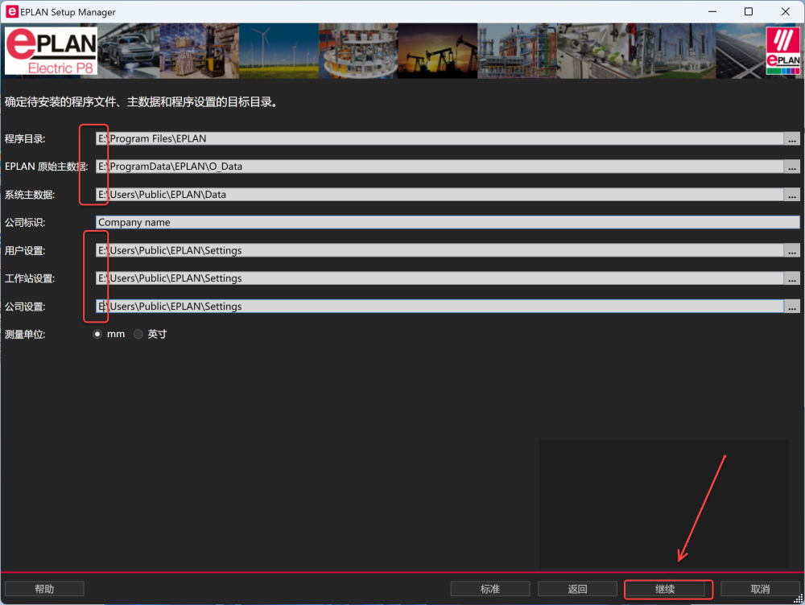Open folder browser for 工作站设置
Viewport: 805px width, 605px height.
tap(793, 278)
